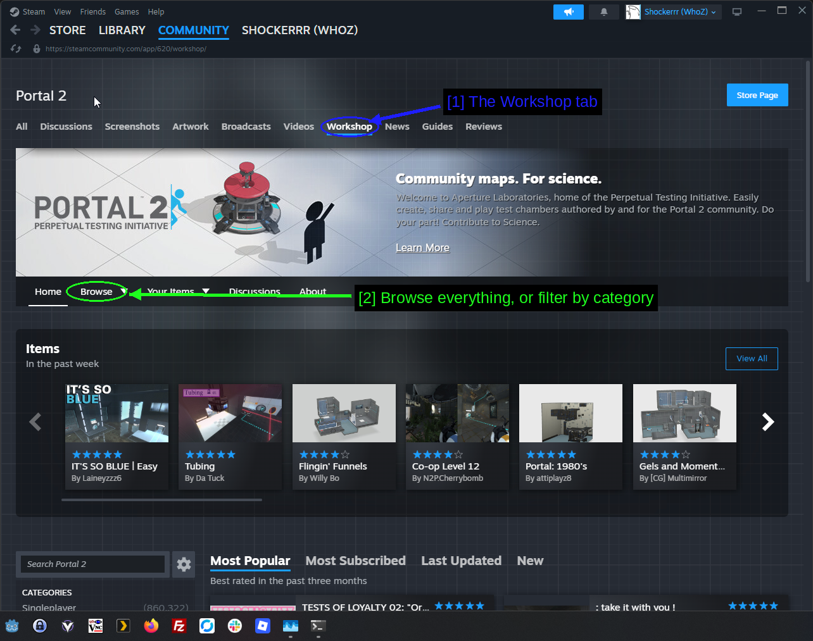
Task: Click View All in the Items section
Action: click(752, 359)
